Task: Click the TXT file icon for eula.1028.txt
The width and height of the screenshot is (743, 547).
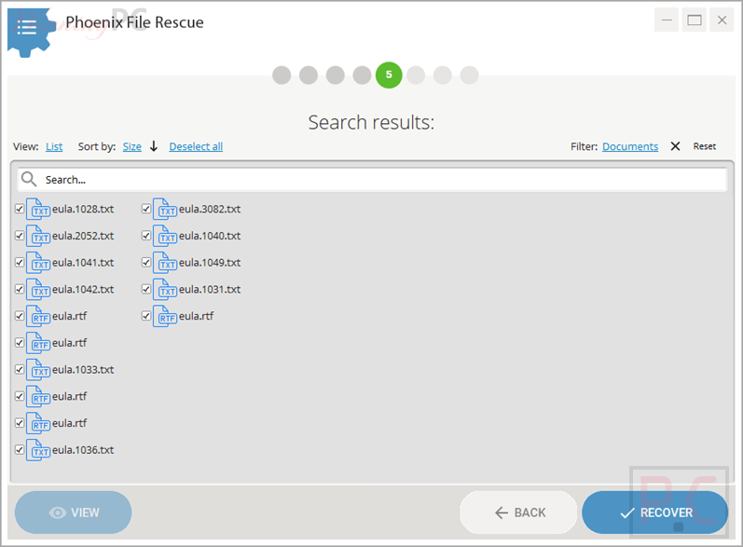Action: 38,209
